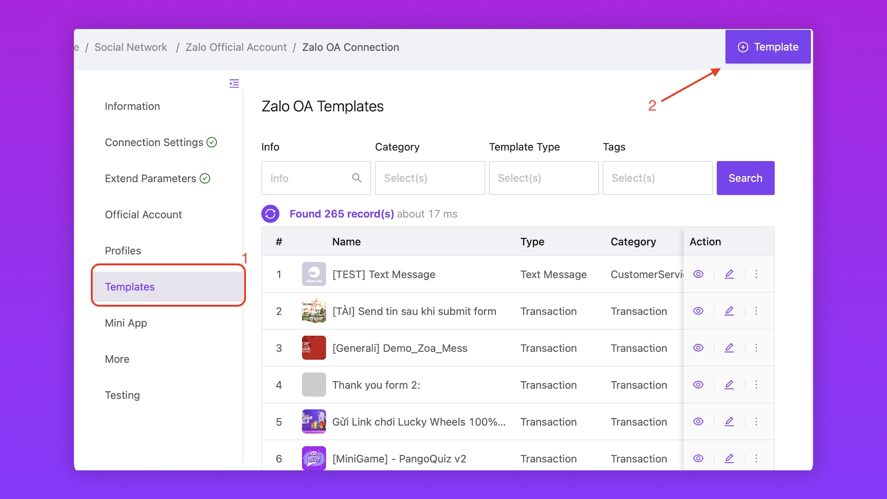Open Connection Settings in the sidebar
The image size is (887, 499).
[154, 142]
